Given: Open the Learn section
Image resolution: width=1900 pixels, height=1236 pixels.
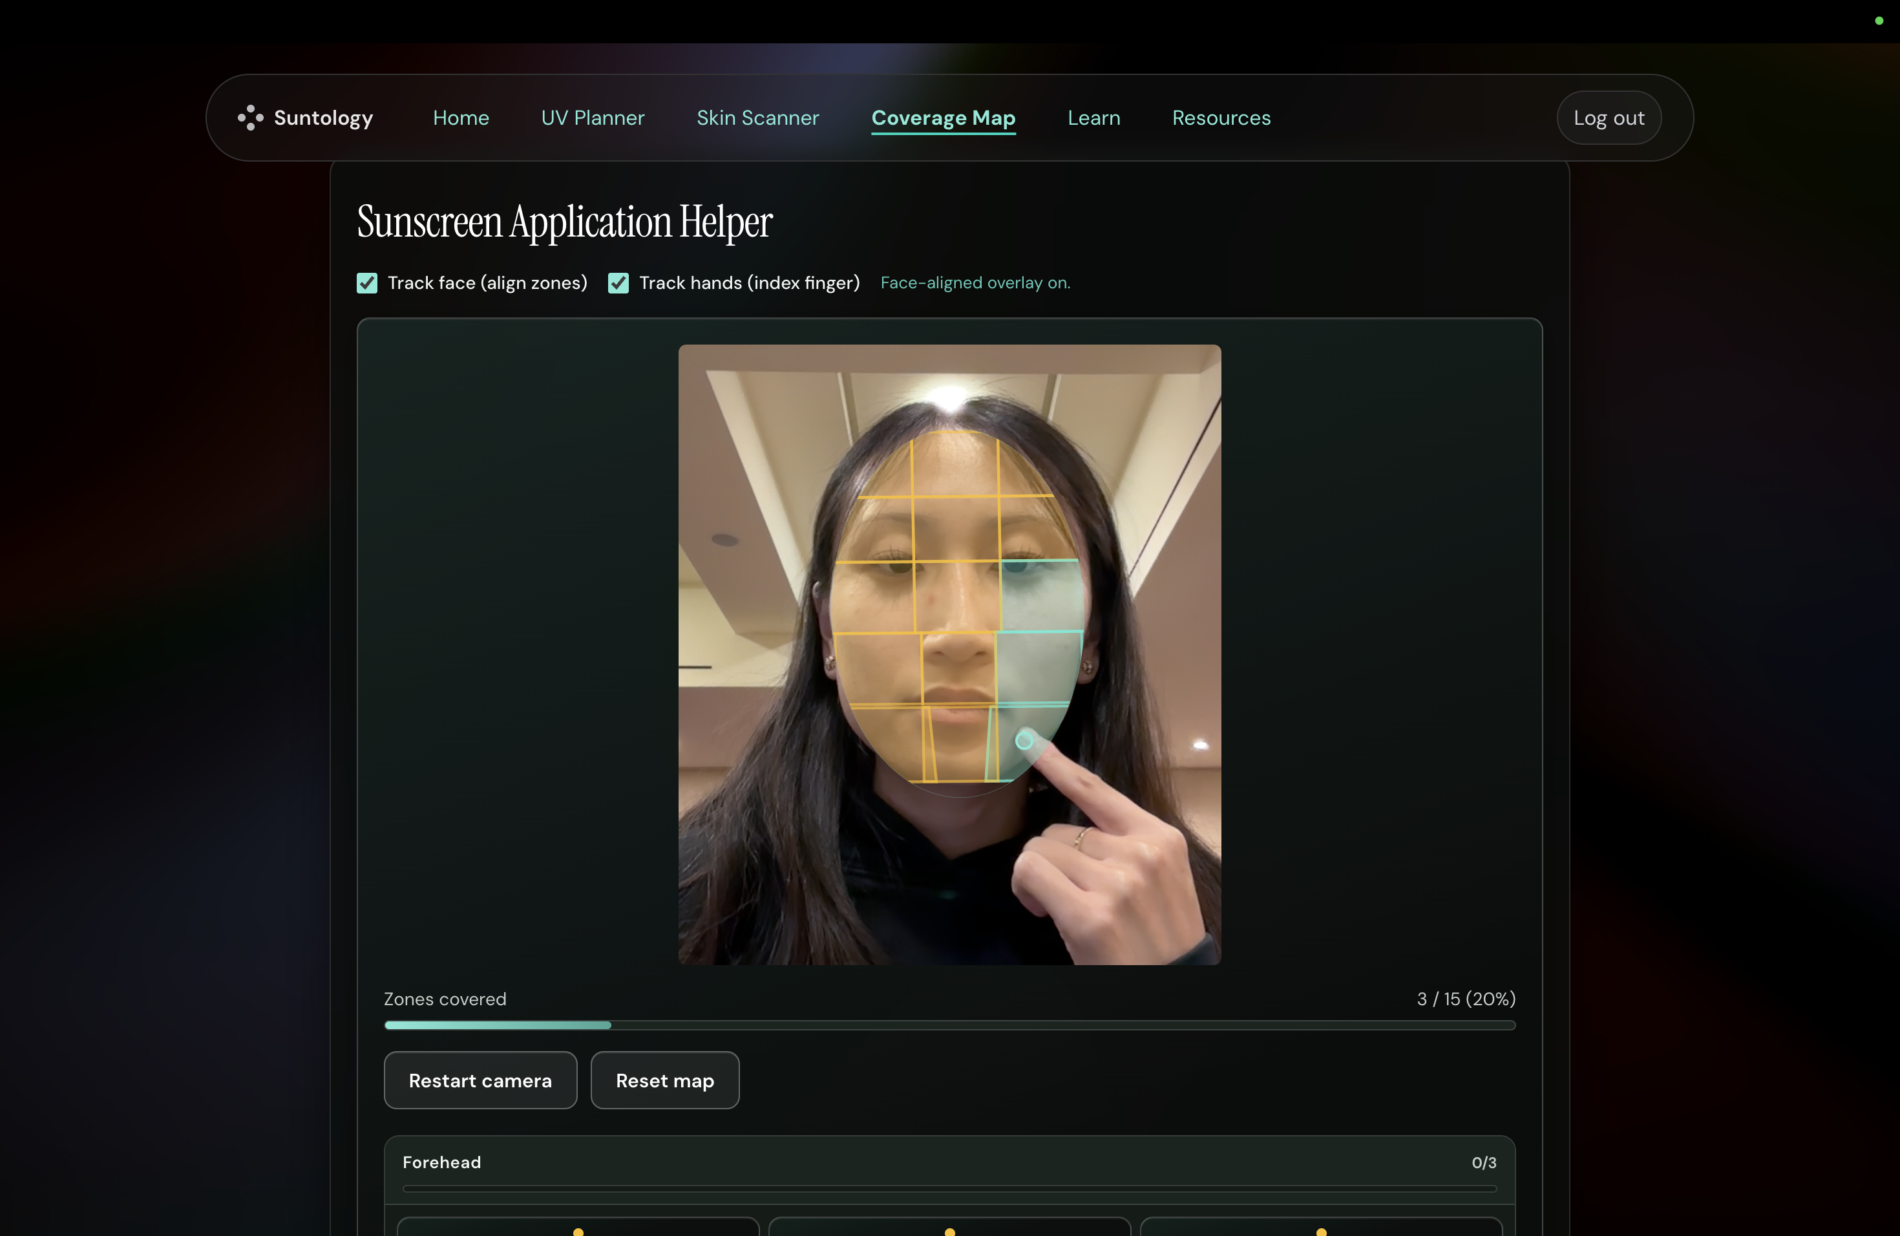Looking at the screenshot, I should coord(1093,118).
